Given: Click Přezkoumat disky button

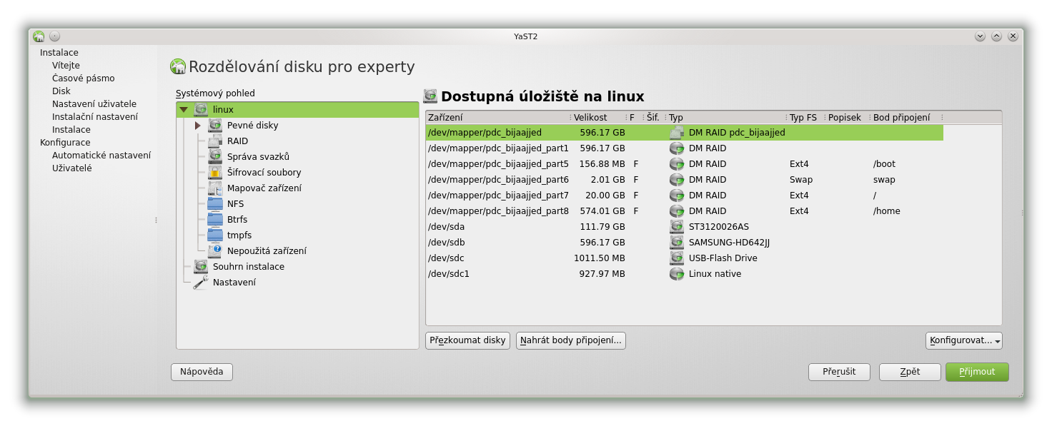Looking at the screenshot, I should click(x=468, y=340).
